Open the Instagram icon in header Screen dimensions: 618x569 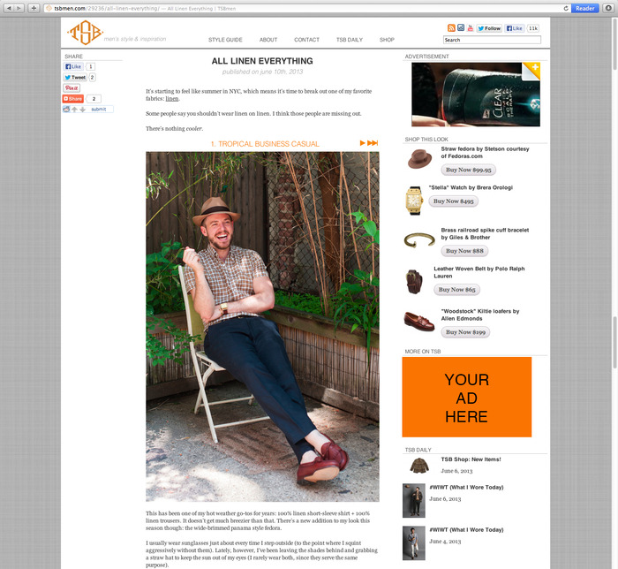[x=461, y=28]
